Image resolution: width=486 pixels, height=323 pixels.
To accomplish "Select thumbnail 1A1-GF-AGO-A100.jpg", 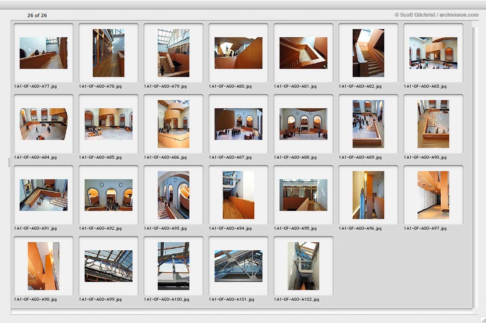I will [174, 266].
